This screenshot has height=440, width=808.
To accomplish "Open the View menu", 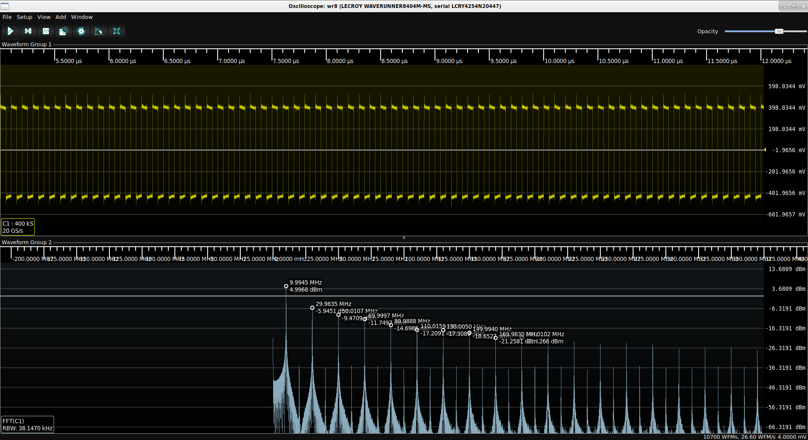I will point(44,17).
